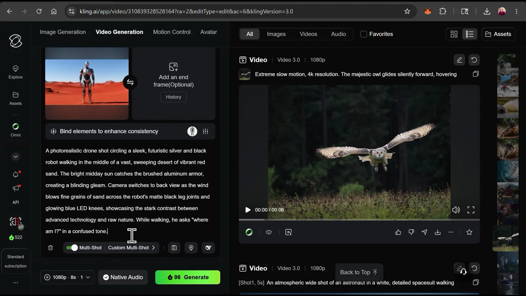Open the owl video in fullscreen

(471, 210)
